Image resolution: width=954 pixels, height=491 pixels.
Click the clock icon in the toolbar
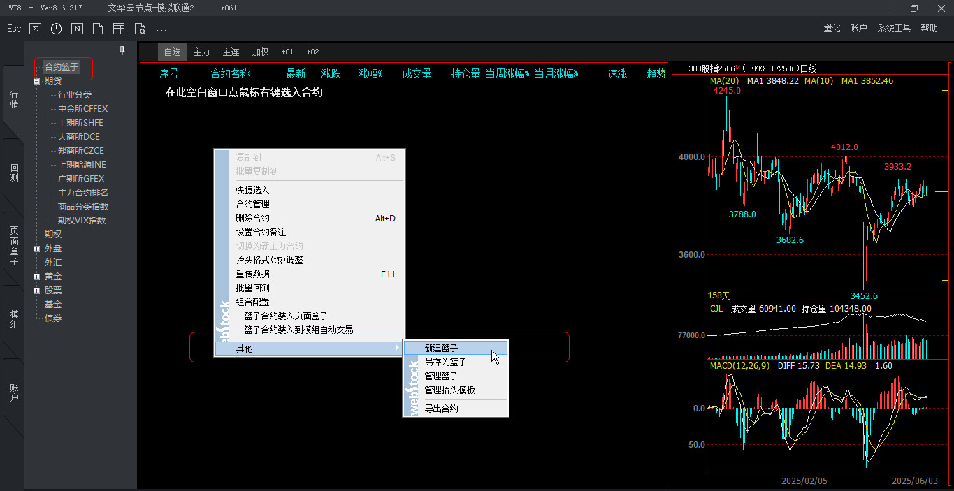[56, 29]
